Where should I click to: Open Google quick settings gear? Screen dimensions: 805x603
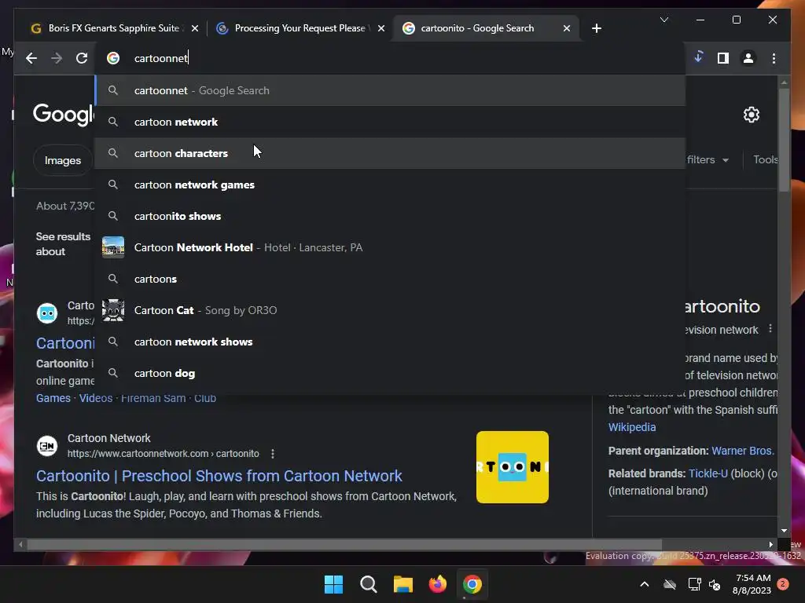coord(751,115)
